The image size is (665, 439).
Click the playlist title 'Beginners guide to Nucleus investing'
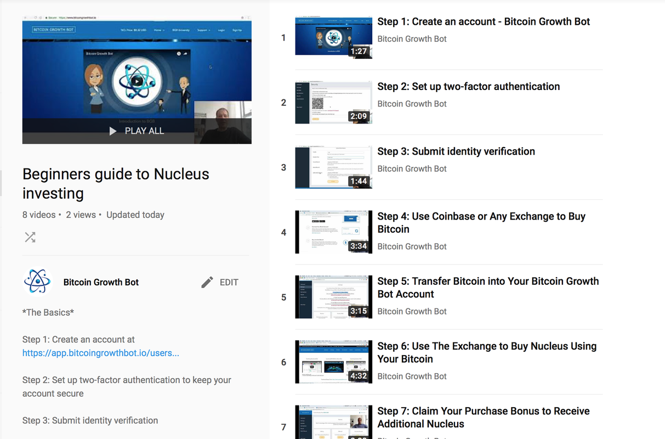click(116, 184)
